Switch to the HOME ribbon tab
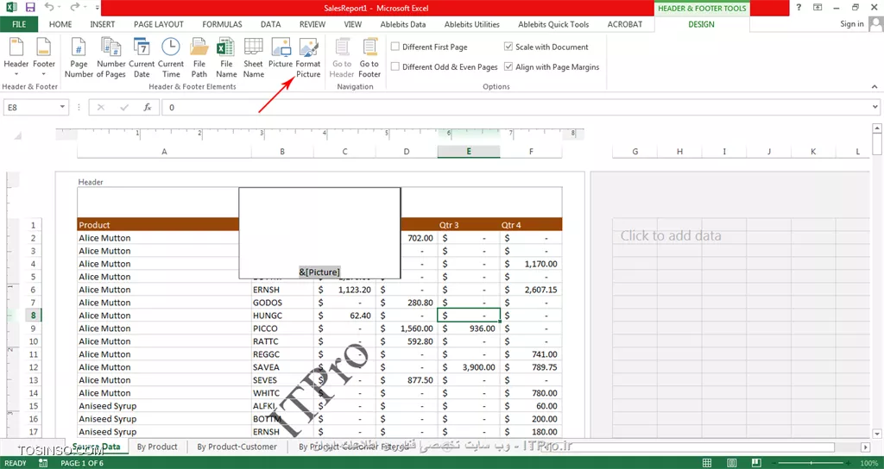This screenshot has height=469, width=884. 60,24
